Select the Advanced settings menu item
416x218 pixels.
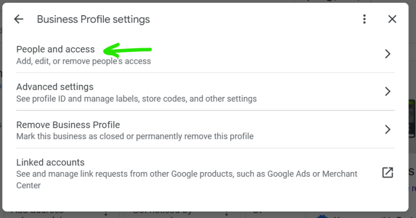[55, 87]
